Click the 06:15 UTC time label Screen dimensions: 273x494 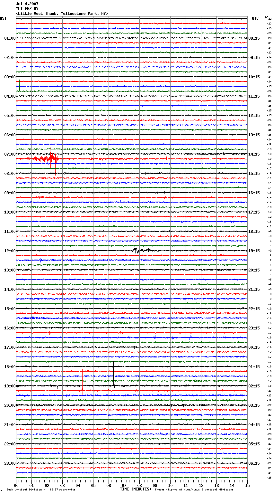pyautogui.click(x=254, y=463)
